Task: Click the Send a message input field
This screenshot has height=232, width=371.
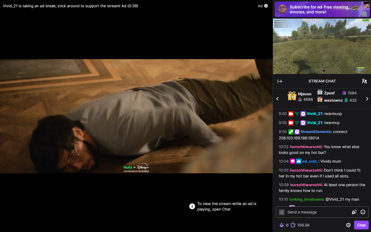Action: pyautogui.click(x=316, y=212)
